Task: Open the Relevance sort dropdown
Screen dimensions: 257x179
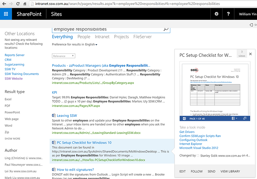Action: pyautogui.click(x=64, y=56)
